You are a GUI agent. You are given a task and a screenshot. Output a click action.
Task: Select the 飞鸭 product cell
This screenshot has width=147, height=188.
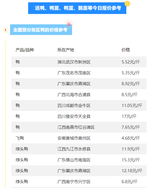pyautogui.click(x=20, y=138)
